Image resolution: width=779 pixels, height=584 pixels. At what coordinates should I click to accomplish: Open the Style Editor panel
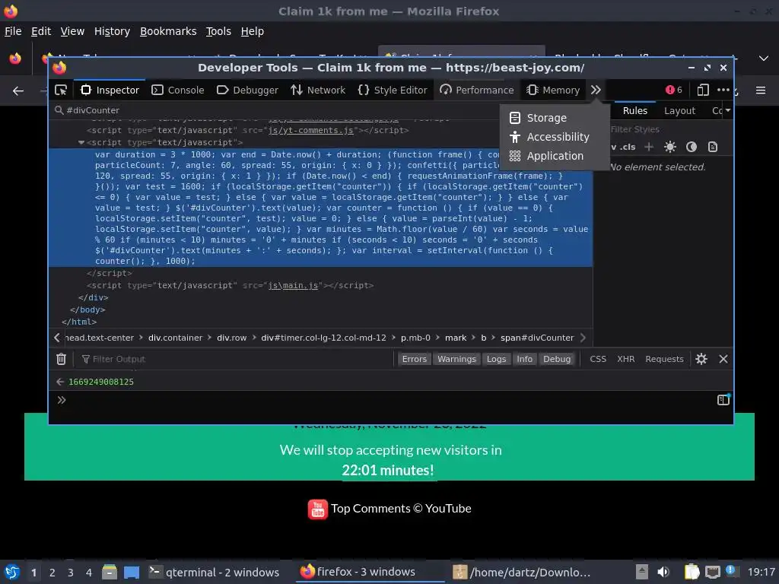click(x=393, y=90)
